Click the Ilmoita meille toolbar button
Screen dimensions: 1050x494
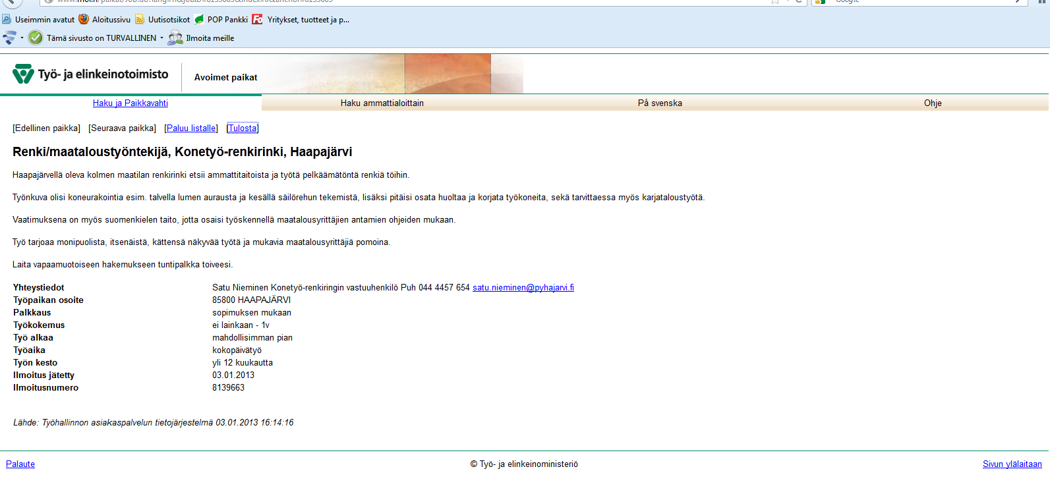(x=201, y=38)
